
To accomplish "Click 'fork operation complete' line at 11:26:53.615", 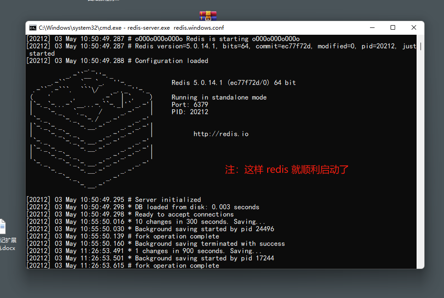I will 122,266.
